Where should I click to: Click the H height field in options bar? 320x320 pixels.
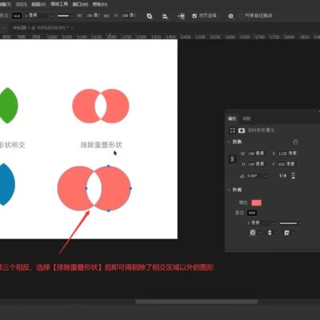click(128, 16)
